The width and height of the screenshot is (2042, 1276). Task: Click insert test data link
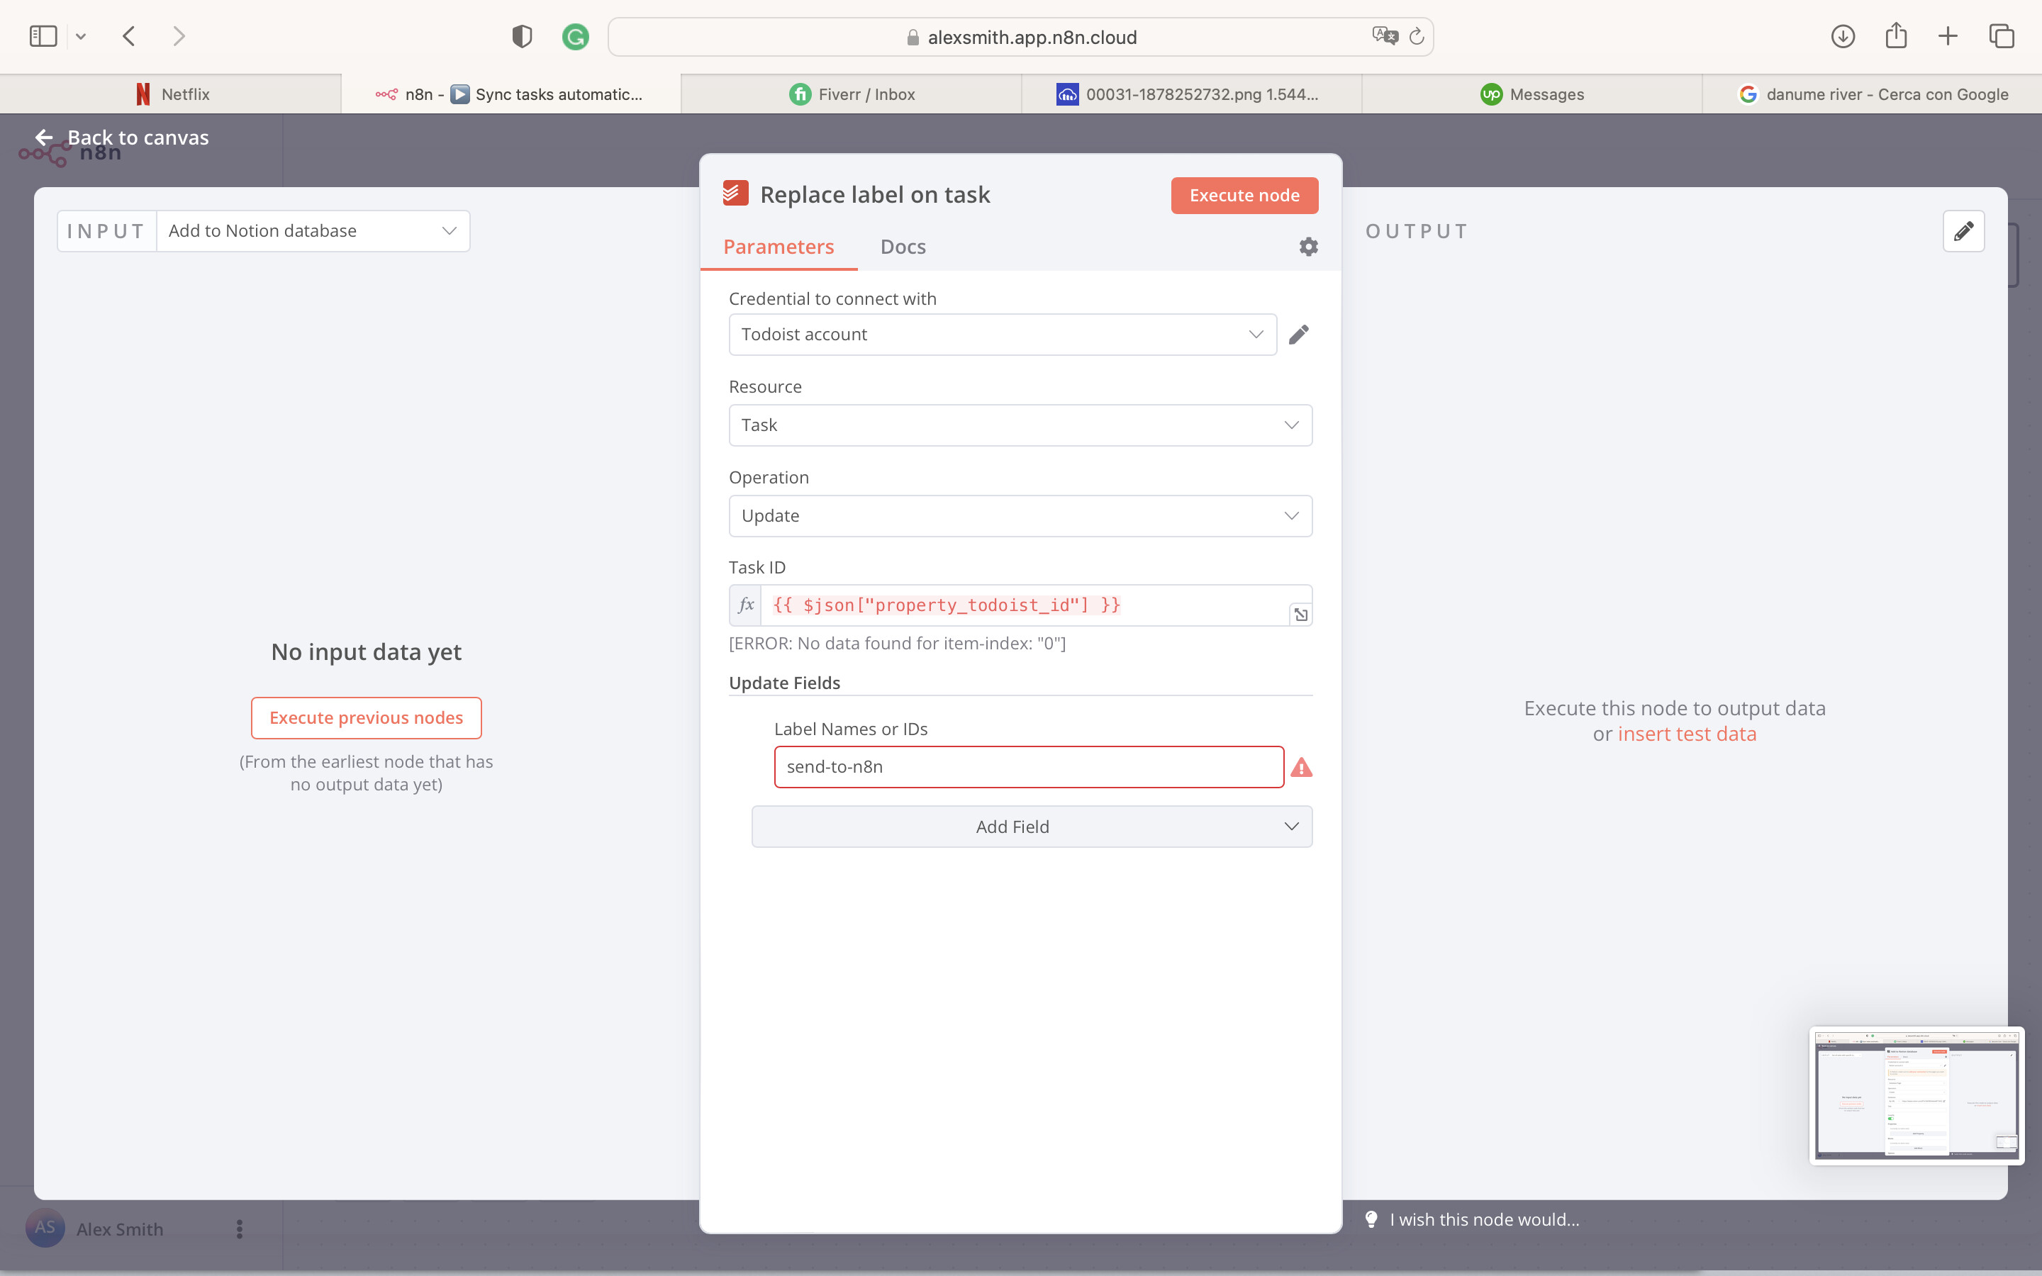pos(1686,734)
